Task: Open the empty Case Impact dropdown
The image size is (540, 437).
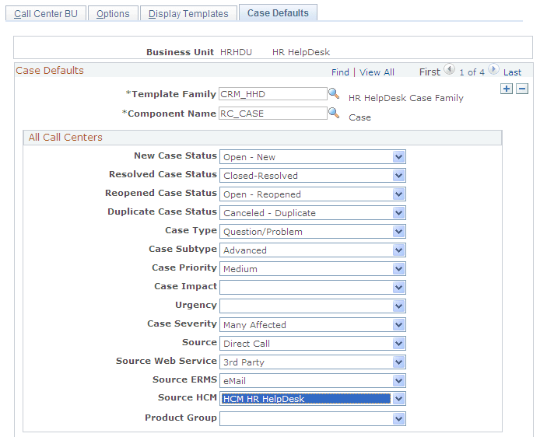Action: 313,288
